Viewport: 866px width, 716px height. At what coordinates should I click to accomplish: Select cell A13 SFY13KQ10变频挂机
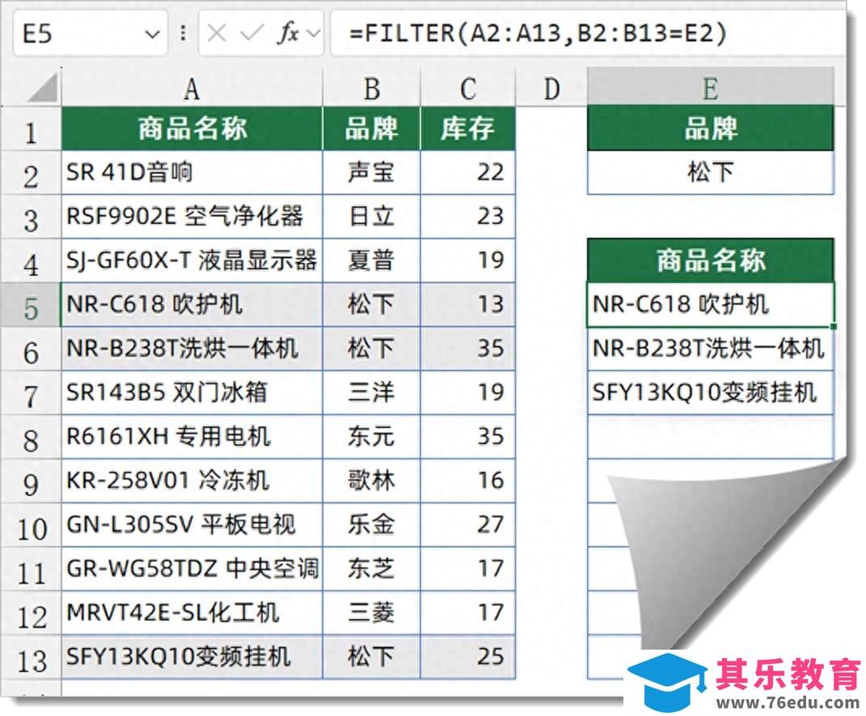pos(192,657)
